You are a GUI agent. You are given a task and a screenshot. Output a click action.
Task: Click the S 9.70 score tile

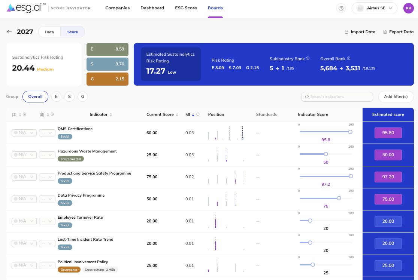click(x=107, y=64)
